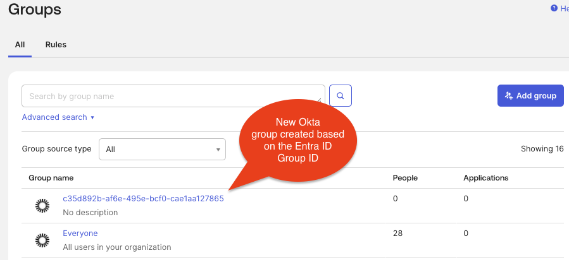Click the 'Group source type' label

click(56, 149)
